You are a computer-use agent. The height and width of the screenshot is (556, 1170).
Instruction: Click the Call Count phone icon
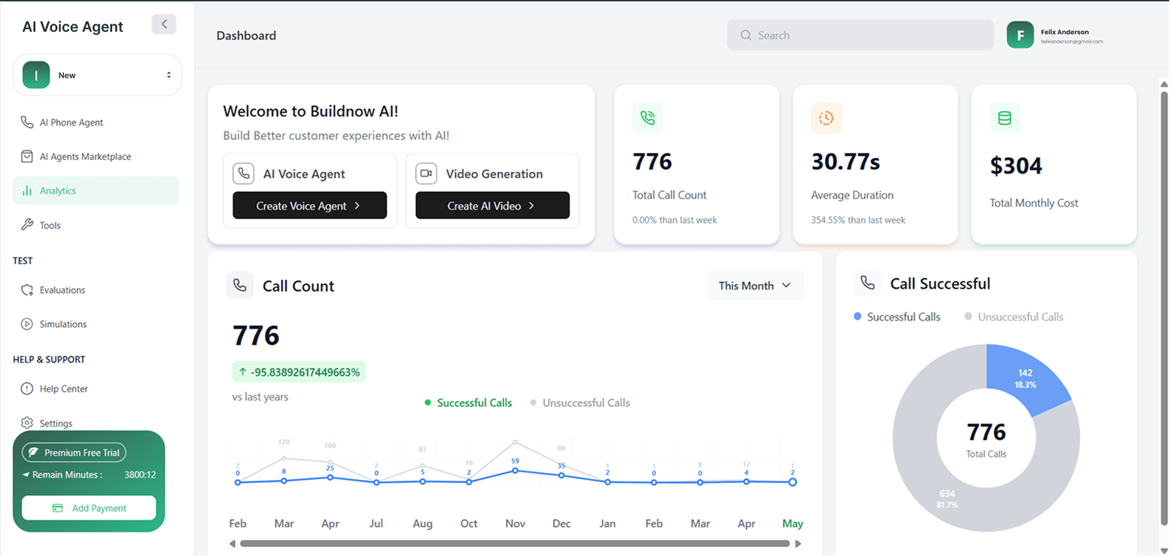click(240, 286)
